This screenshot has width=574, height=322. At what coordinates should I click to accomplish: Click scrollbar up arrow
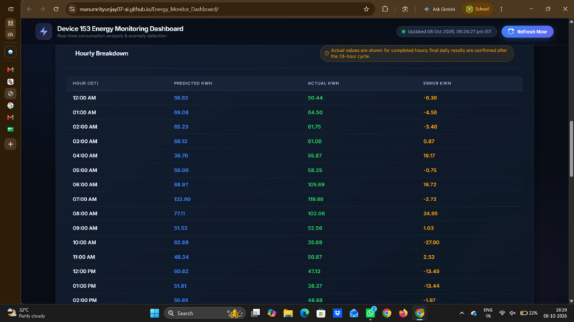[571, 21]
